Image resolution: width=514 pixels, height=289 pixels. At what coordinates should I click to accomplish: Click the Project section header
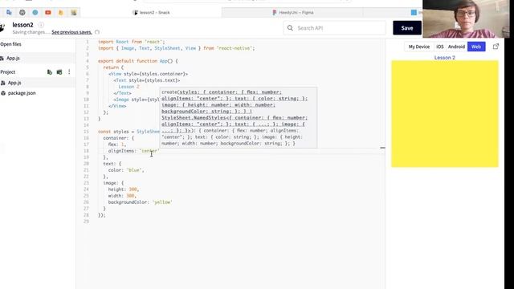click(x=8, y=71)
